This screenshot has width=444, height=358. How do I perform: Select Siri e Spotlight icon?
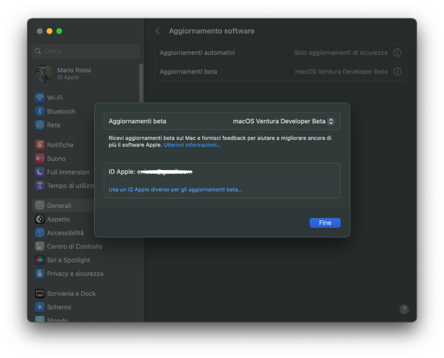(x=40, y=260)
